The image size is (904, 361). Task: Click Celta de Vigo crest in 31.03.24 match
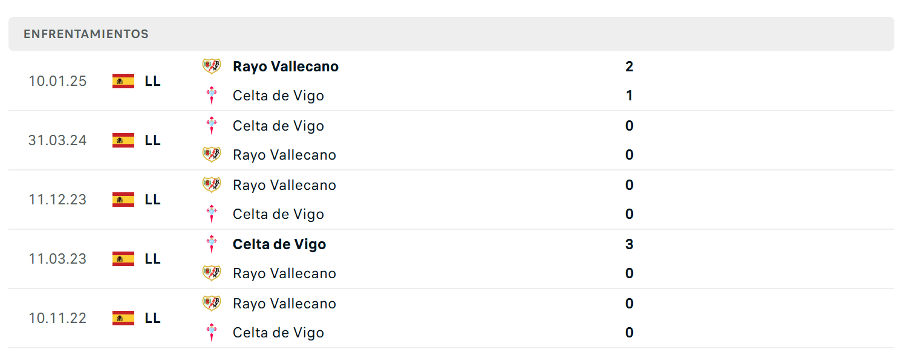pos(212,126)
